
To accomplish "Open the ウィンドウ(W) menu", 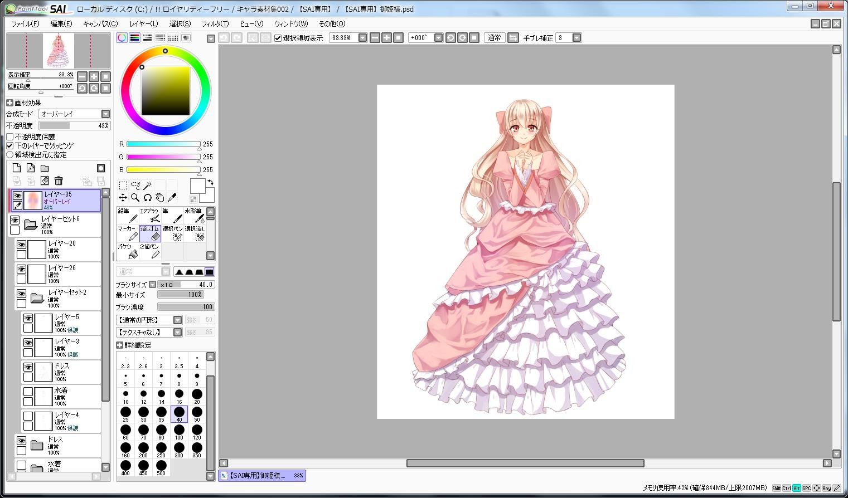I will (291, 24).
